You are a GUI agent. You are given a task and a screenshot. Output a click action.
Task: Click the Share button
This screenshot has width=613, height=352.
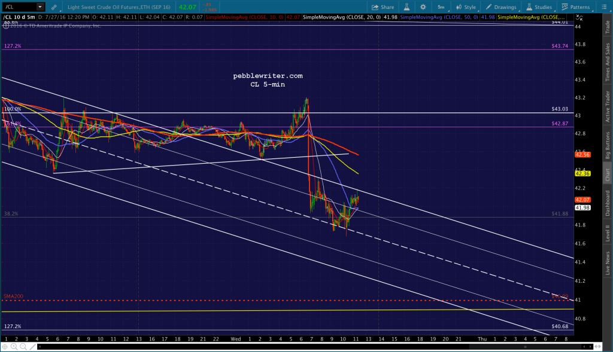coord(383,7)
